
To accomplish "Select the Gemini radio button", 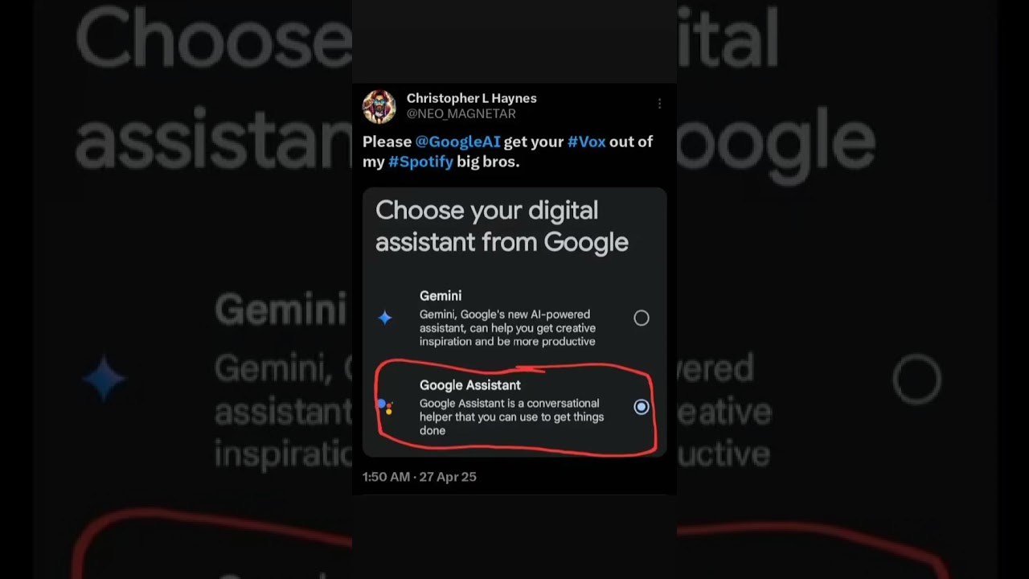I will pyautogui.click(x=642, y=318).
